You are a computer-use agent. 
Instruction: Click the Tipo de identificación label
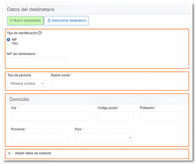tap(22, 33)
